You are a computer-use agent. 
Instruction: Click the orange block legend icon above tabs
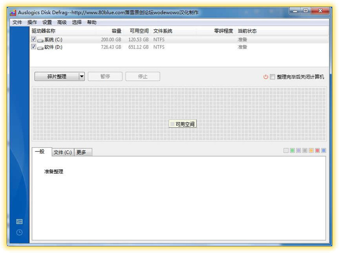[x=311, y=150]
